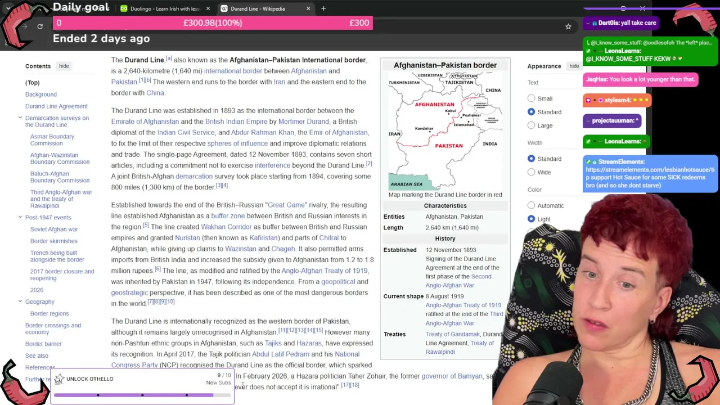Follow the Waziristan link
This screenshot has width=720, height=405.
pyautogui.click(x=241, y=249)
